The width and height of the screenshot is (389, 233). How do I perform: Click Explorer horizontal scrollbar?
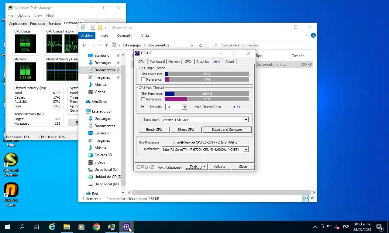tap(221, 192)
